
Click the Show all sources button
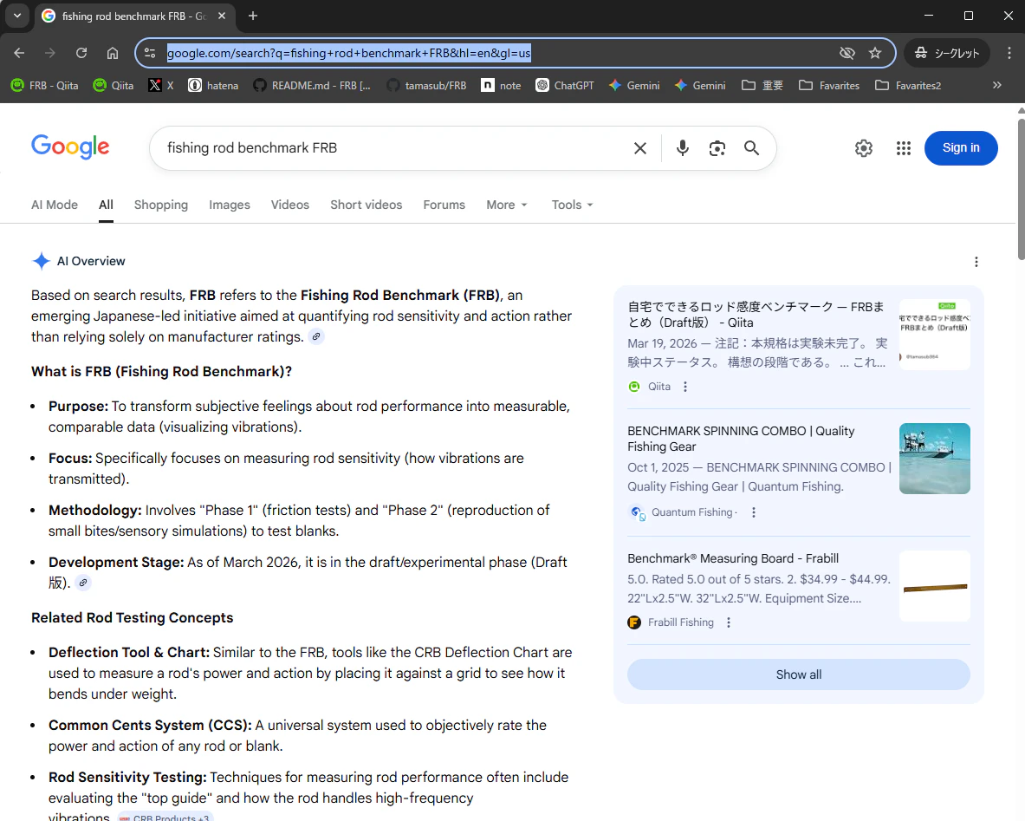pyautogui.click(x=799, y=674)
